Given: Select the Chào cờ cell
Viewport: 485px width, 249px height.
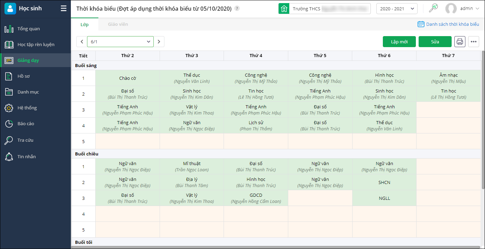Looking at the screenshot, I should click(x=128, y=78).
